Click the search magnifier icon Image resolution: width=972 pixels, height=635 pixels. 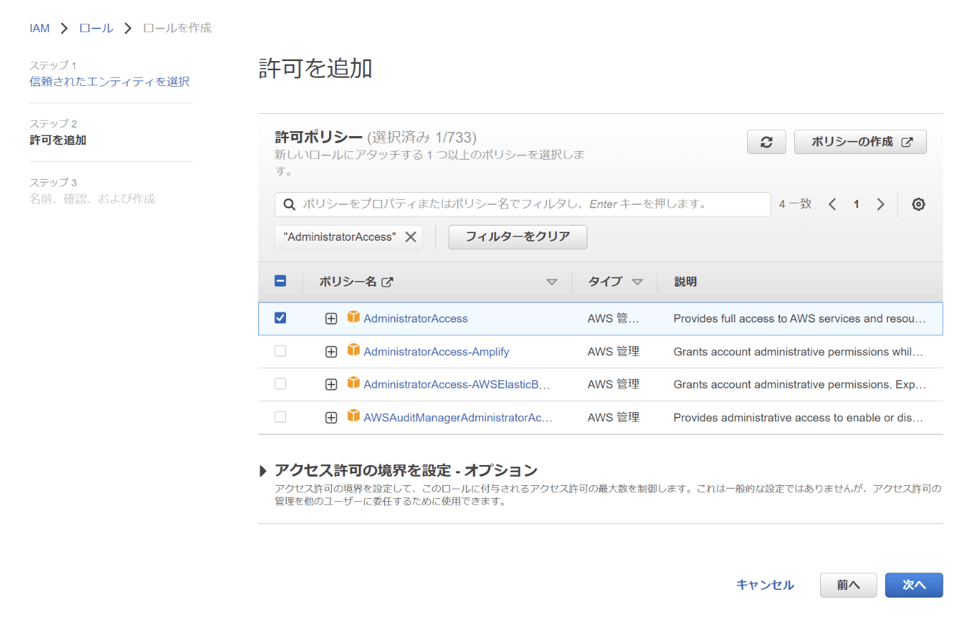pyautogui.click(x=290, y=204)
